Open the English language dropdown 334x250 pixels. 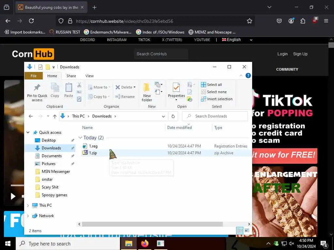coord(237,40)
